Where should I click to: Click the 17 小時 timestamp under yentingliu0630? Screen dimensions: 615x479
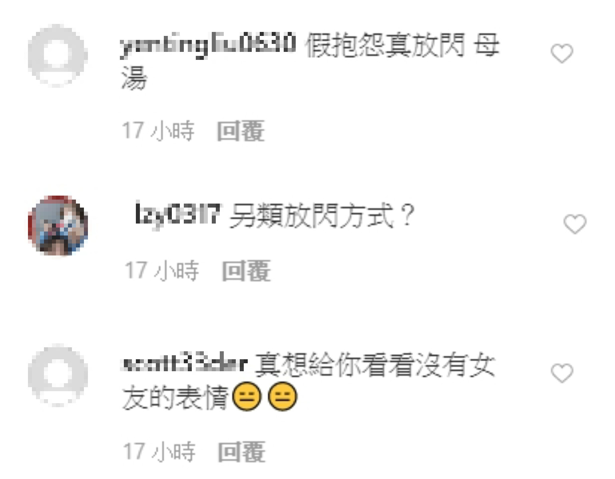point(158,131)
